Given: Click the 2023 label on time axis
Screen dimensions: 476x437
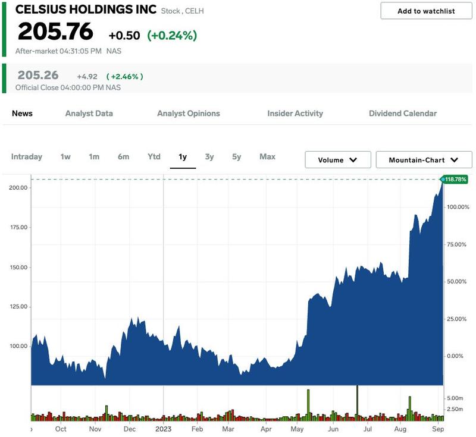Looking at the screenshot, I should pyautogui.click(x=163, y=429).
